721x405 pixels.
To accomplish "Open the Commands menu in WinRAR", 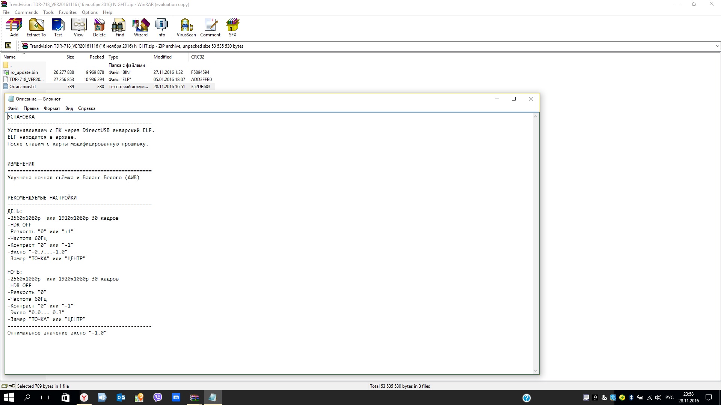I will coord(26,12).
